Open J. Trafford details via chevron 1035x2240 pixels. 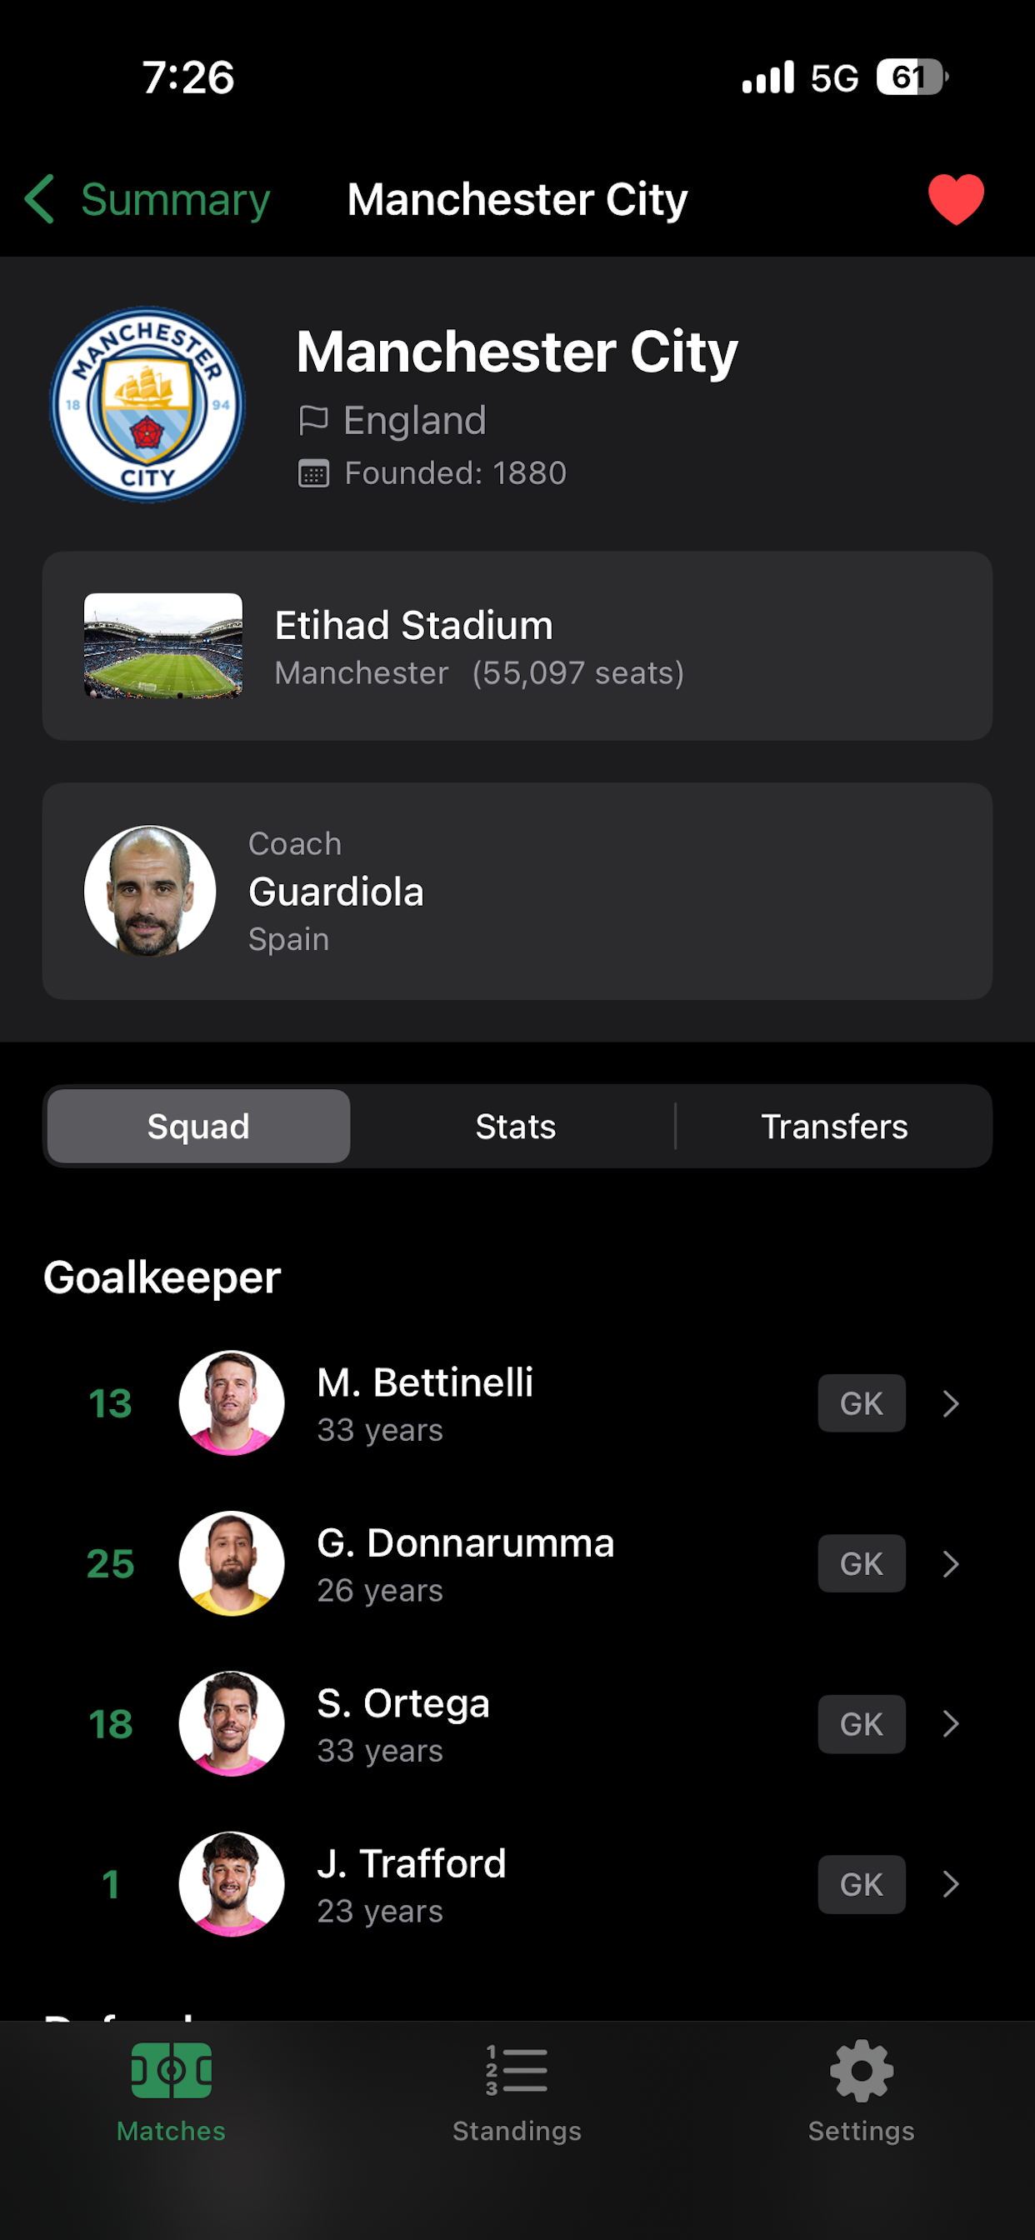(x=951, y=1883)
